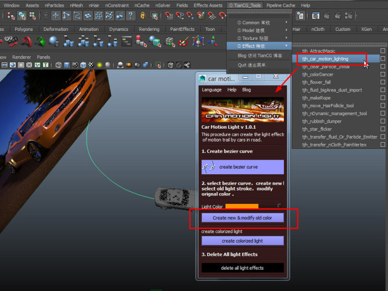Toggle textured display checker sphere icon
Screen dimensions: 388x291
tap(91, 65)
